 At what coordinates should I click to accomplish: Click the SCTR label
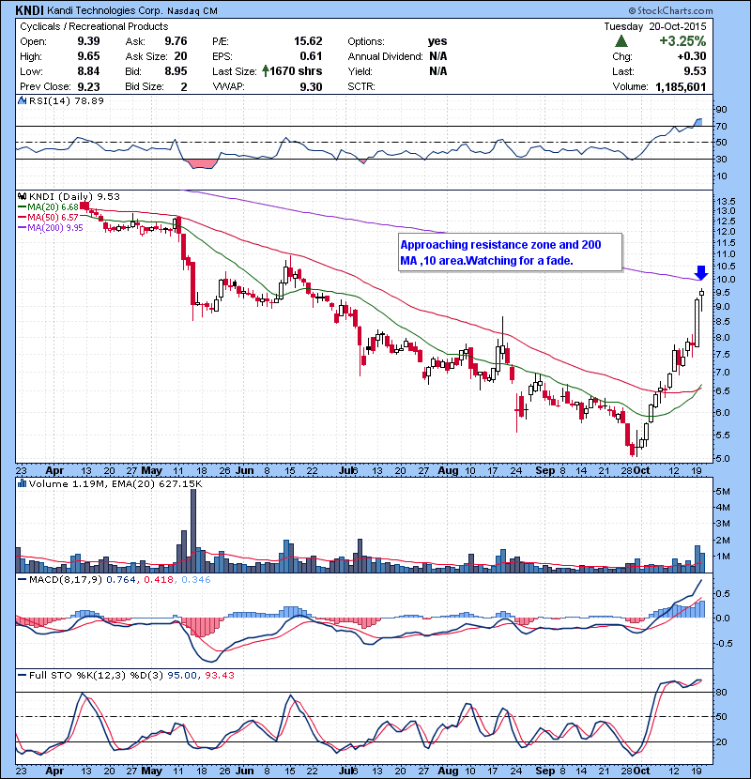click(361, 86)
